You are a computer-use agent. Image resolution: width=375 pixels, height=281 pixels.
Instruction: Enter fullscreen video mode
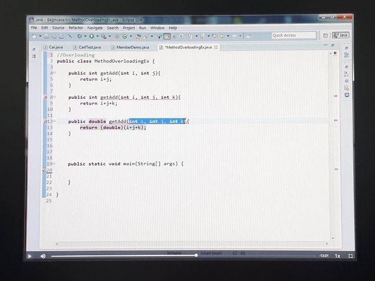pyautogui.click(x=351, y=256)
